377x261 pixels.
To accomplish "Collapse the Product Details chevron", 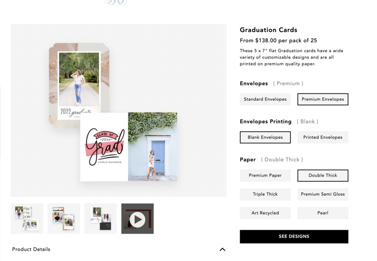I will [222, 250].
